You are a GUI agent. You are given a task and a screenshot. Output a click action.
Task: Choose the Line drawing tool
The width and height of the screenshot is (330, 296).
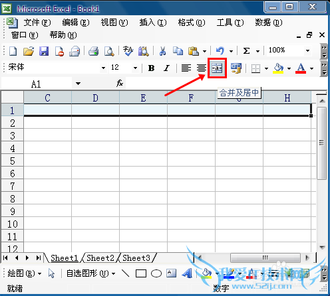(126, 273)
